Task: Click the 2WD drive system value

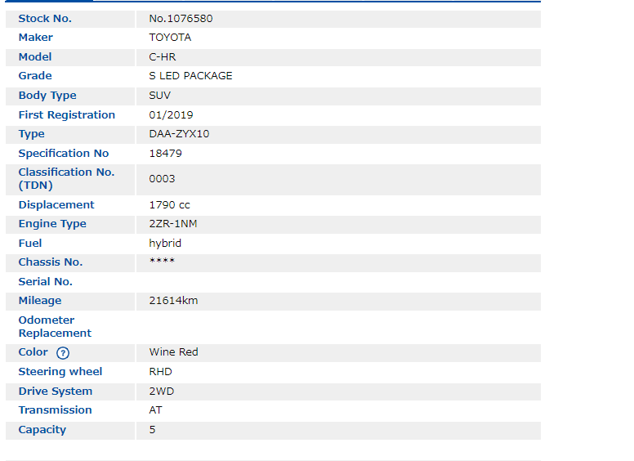Action: coord(161,392)
